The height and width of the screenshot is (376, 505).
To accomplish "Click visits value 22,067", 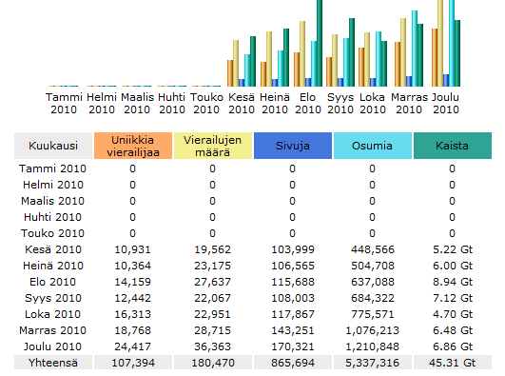I will pos(213,298).
